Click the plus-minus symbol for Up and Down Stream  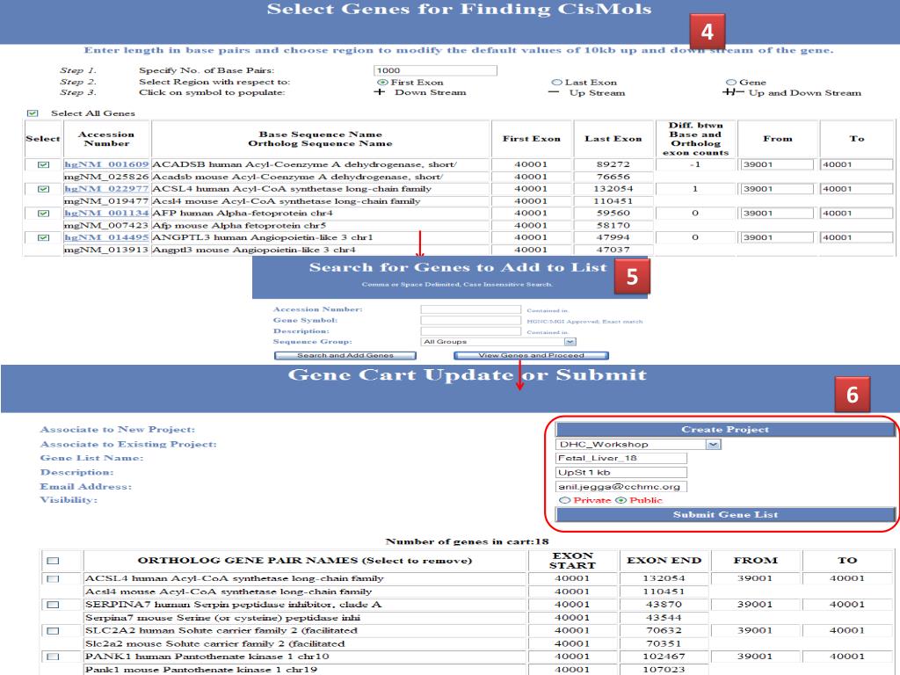pos(733,91)
